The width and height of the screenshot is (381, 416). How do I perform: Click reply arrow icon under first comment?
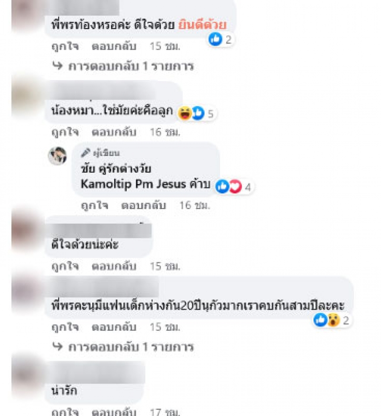tap(58, 65)
